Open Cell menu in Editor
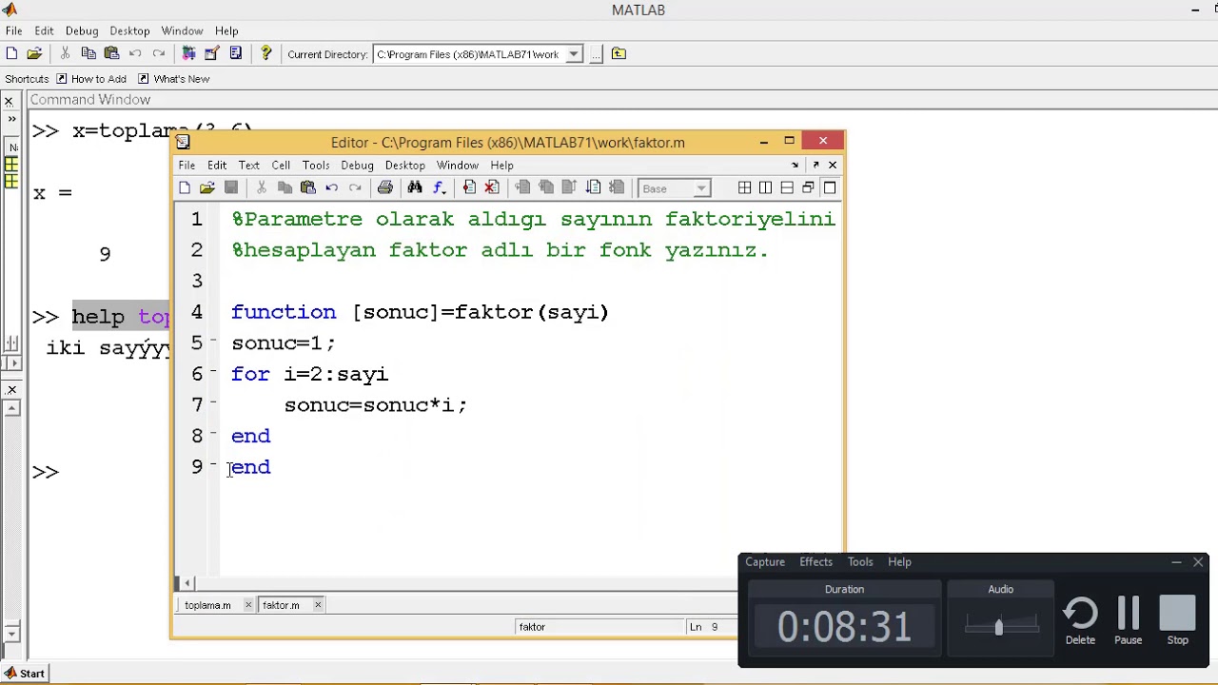Viewport: 1218px width, 685px height. pos(281,166)
